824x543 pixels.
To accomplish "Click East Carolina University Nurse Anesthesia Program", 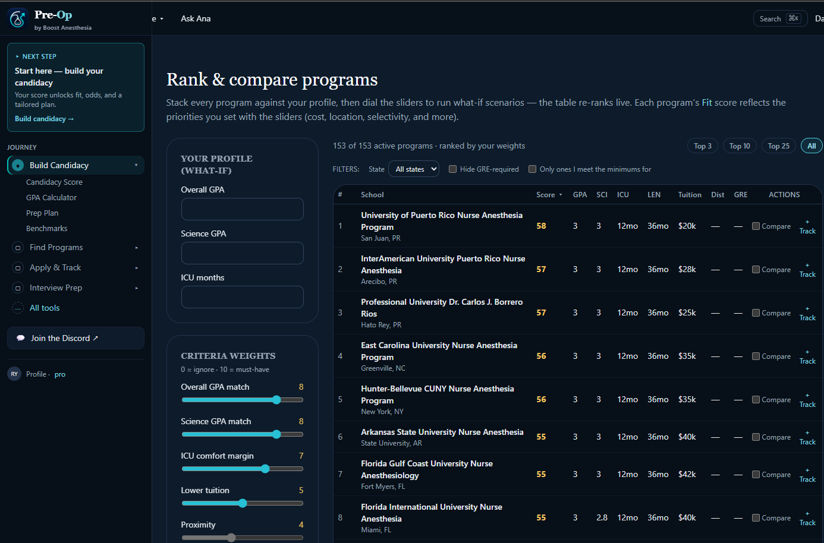I will (x=439, y=351).
